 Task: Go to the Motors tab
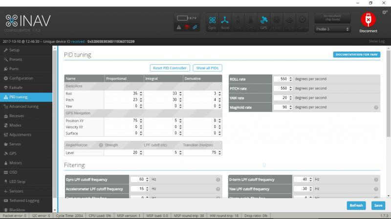click(16, 163)
